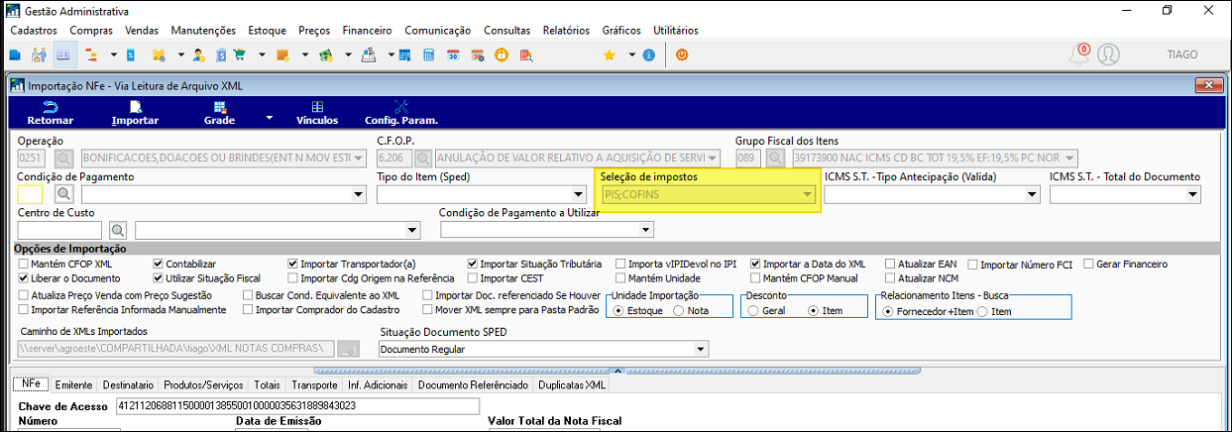Toggle Importar Transportador(a) checkbox
The height and width of the screenshot is (432, 1232).
click(x=293, y=265)
